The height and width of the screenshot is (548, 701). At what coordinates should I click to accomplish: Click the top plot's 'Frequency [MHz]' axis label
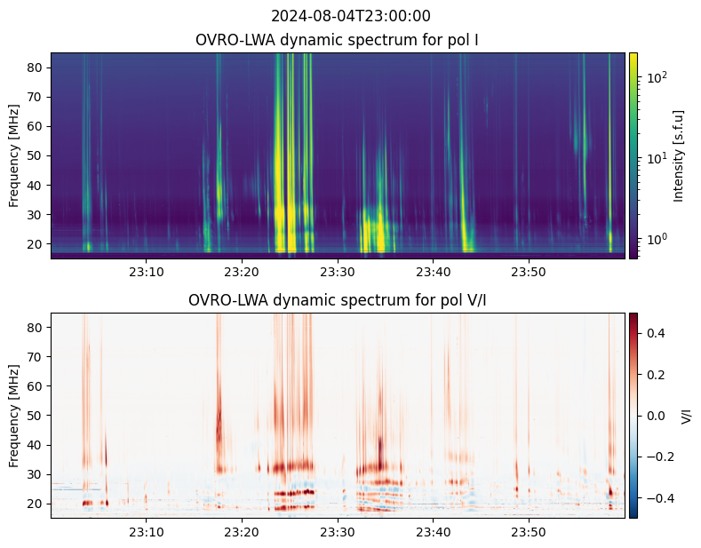coord(14,155)
